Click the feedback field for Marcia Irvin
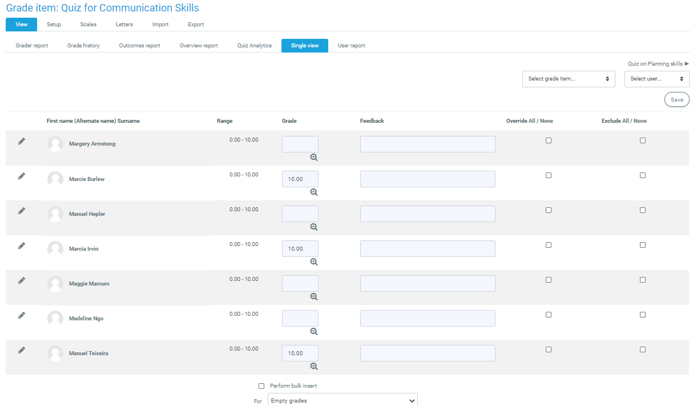697x406 pixels. [428, 249]
